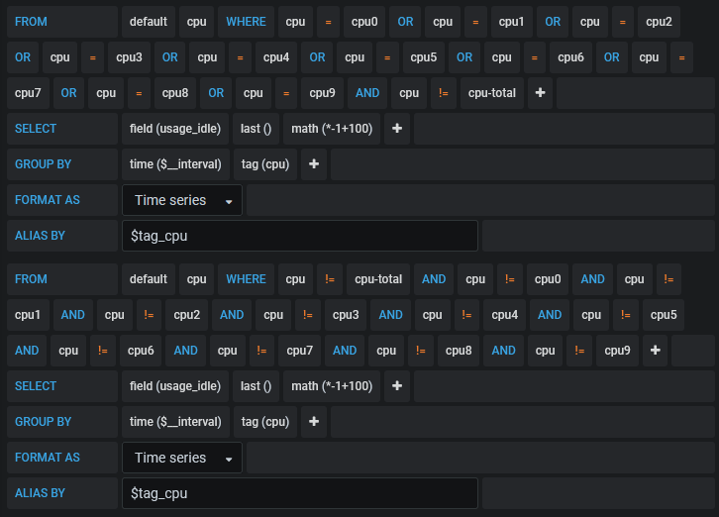Image resolution: width=719 pixels, height=517 pixels.
Task: Add a GROUP BY clause in the first query
Action: (x=314, y=164)
